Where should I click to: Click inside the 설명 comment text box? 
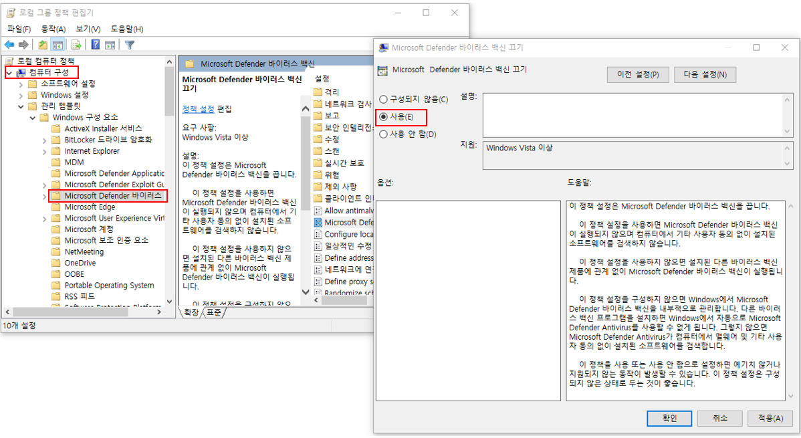pos(633,115)
